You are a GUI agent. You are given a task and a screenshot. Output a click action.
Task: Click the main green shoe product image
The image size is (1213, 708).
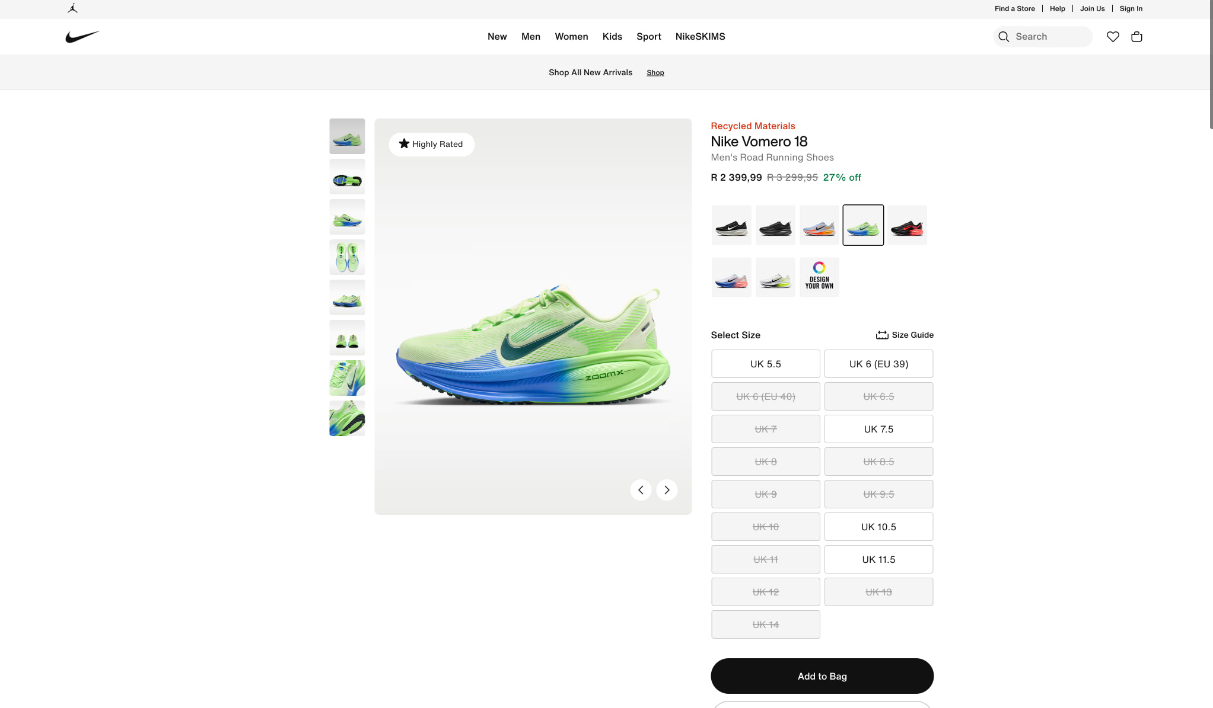pyautogui.click(x=533, y=316)
